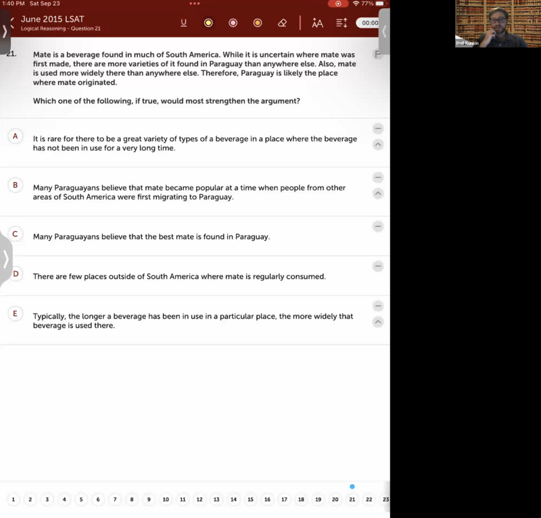
Task: Select the orange highlighter tool
Action: point(258,23)
